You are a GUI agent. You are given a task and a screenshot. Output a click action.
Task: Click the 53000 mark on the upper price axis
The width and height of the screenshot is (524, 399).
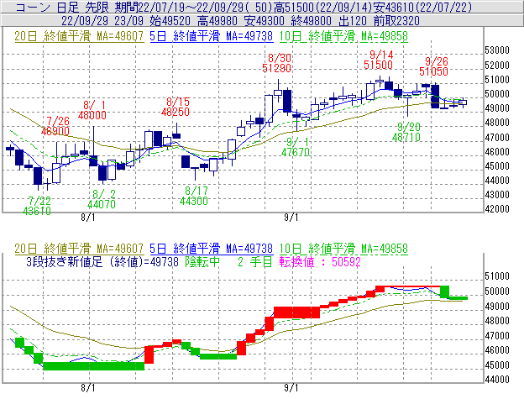click(497, 50)
